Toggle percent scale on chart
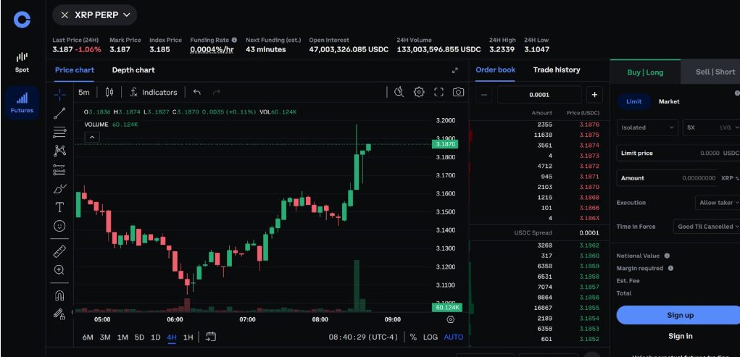 [x=413, y=337]
